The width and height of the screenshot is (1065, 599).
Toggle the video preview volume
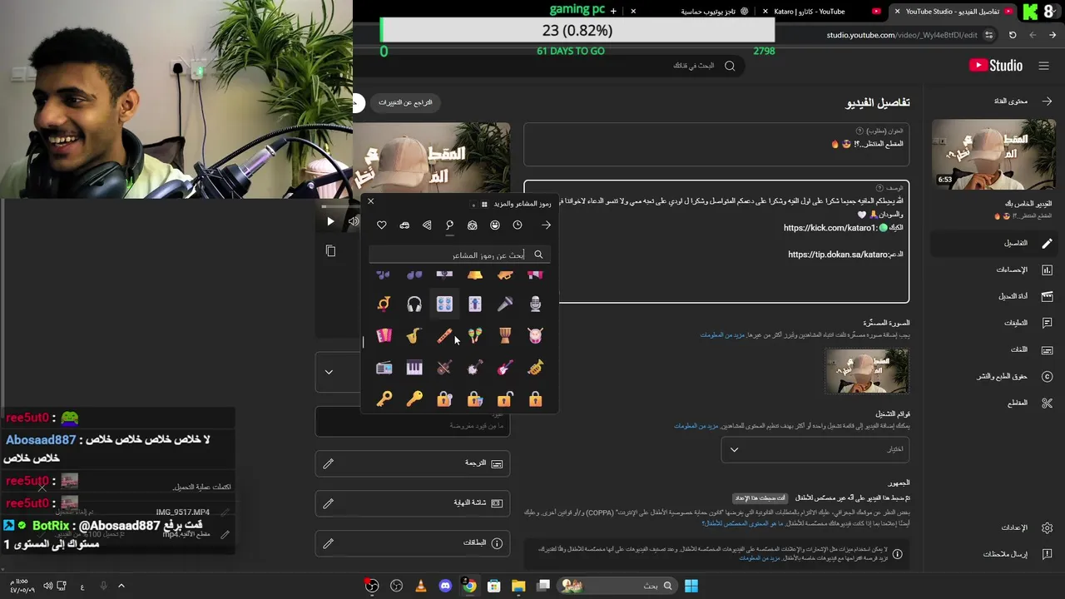(354, 221)
